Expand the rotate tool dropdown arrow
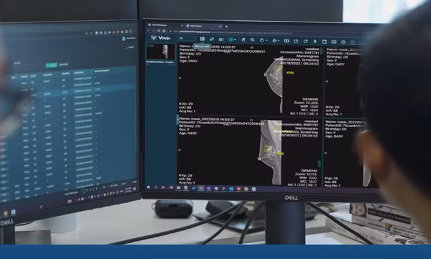This screenshot has height=259, width=431. (x=266, y=40)
